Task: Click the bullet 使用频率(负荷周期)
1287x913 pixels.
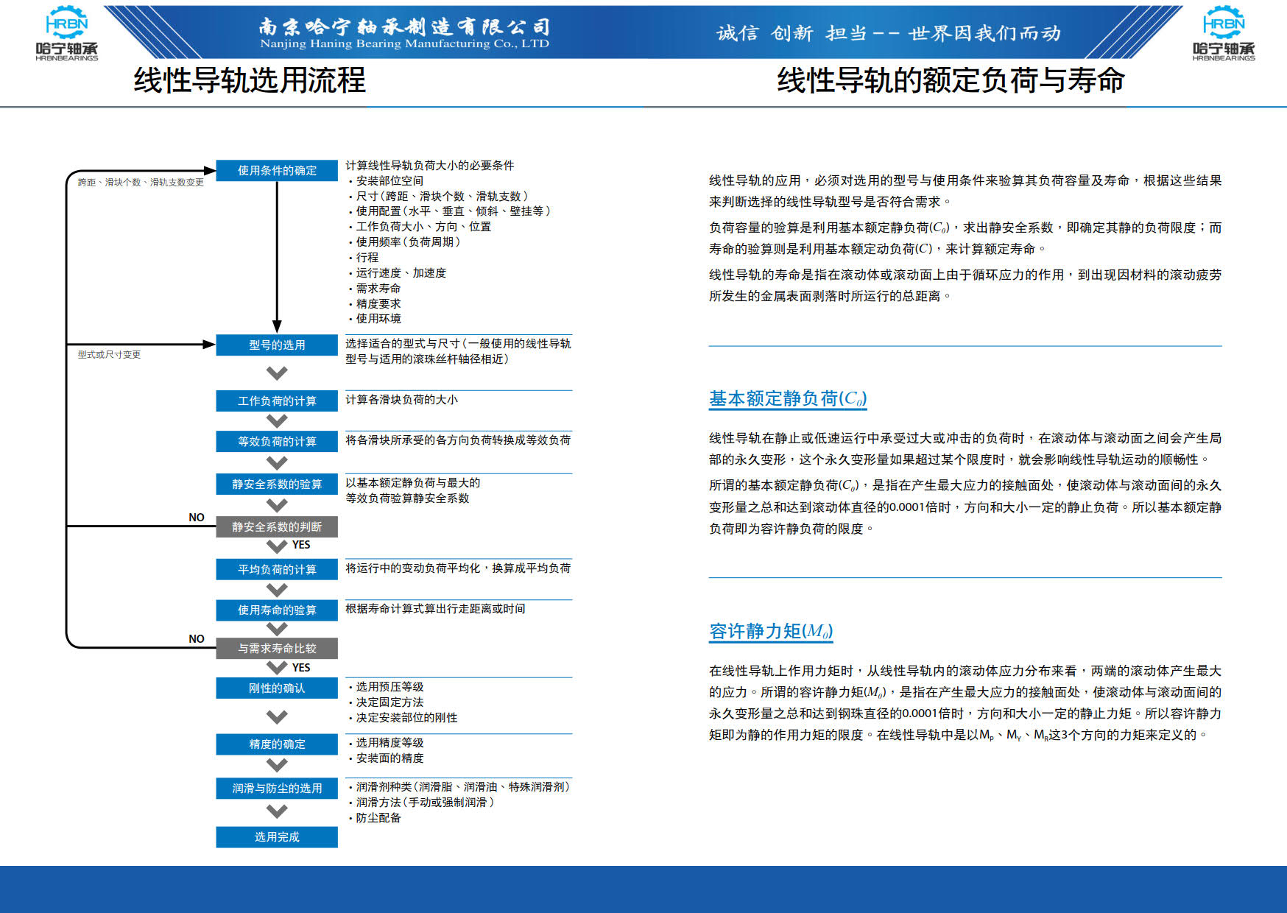Action: [404, 242]
